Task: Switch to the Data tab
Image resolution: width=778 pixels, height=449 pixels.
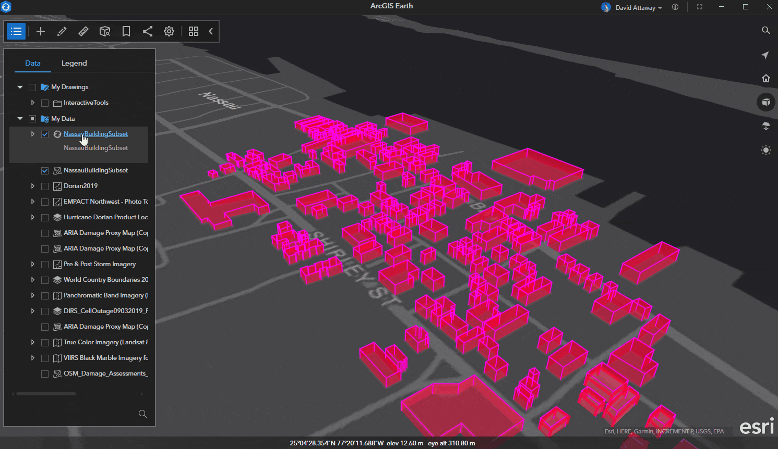Action: click(x=33, y=63)
